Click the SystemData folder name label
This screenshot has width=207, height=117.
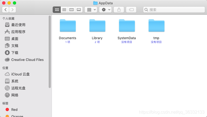click(x=127, y=38)
